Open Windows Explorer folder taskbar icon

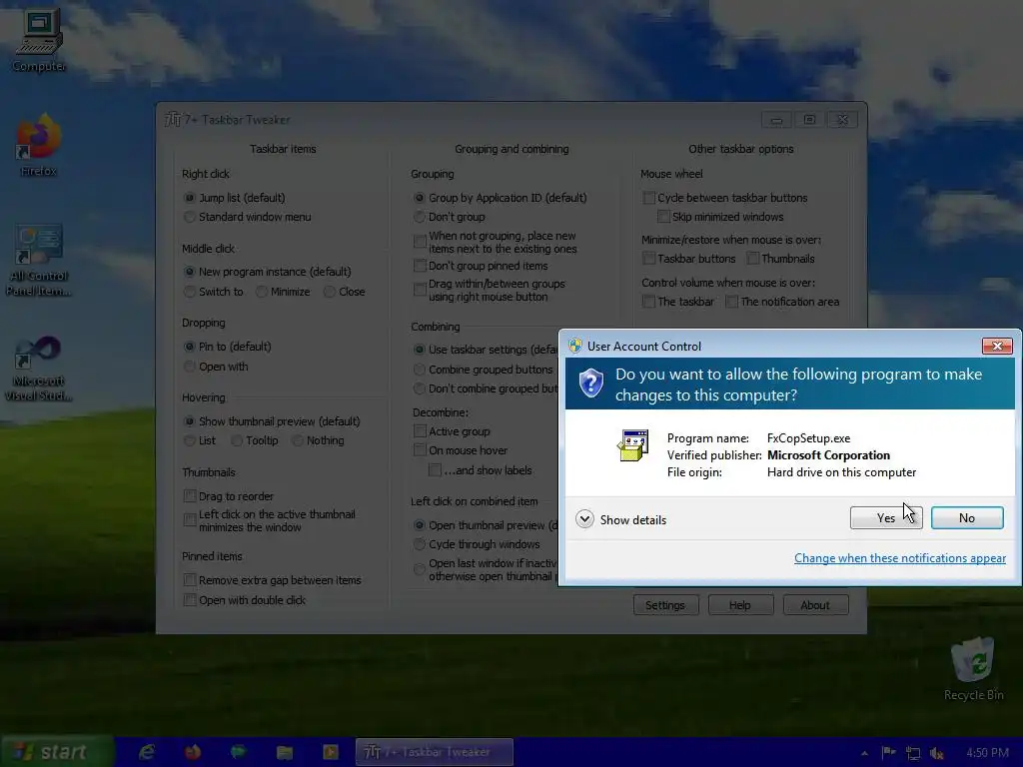285,752
